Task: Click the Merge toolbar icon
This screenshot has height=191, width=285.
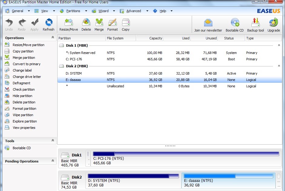Action: (99, 25)
